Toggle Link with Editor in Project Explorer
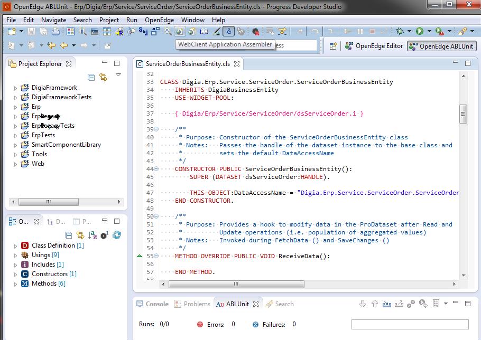Screen dimensions: 481x340 click(103, 77)
